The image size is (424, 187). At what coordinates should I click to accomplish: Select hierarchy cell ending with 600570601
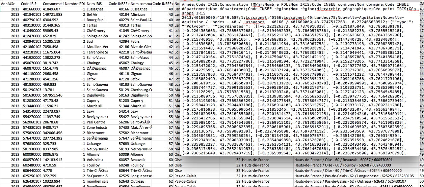pos(356,160)
